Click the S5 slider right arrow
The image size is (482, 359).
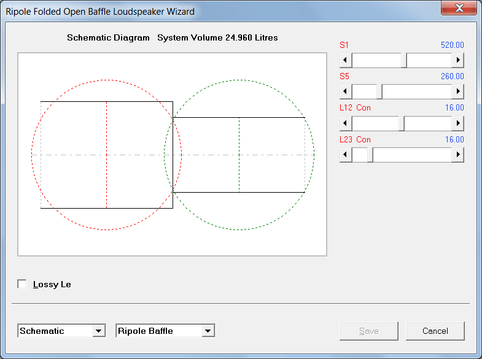coord(457,91)
